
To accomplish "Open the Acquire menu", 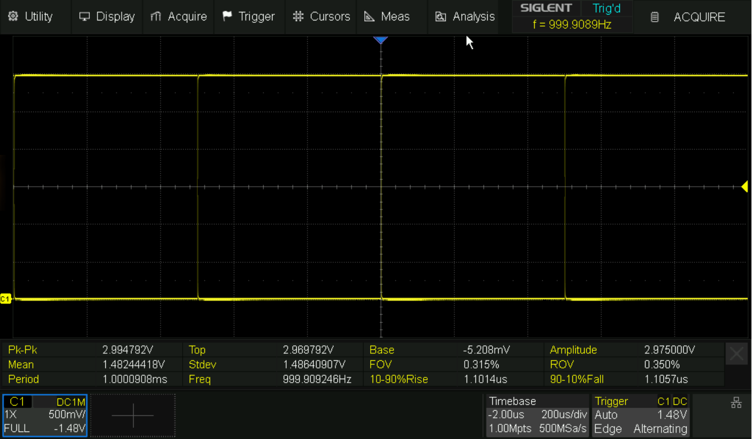I will pyautogui.click(x=179, y=16).
